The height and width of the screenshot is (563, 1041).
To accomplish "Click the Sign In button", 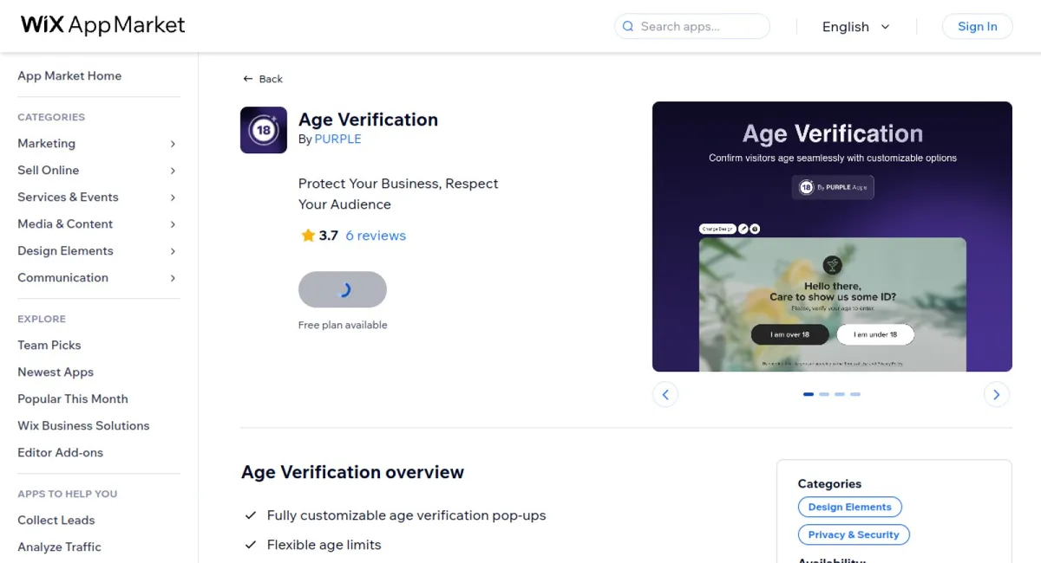I will 977,26.
